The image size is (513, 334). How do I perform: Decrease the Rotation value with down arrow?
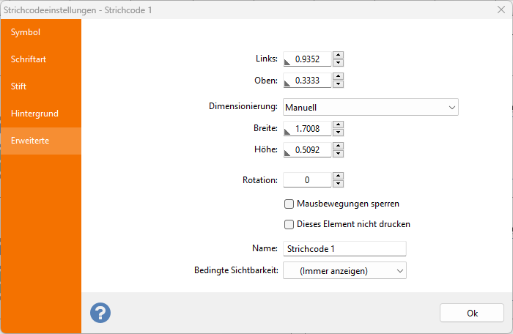coord(338,184)
